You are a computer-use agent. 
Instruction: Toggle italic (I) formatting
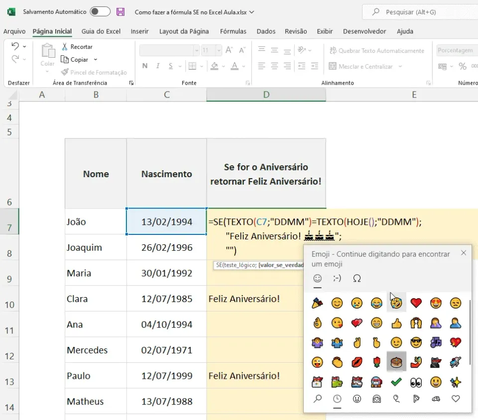(158, 66)
